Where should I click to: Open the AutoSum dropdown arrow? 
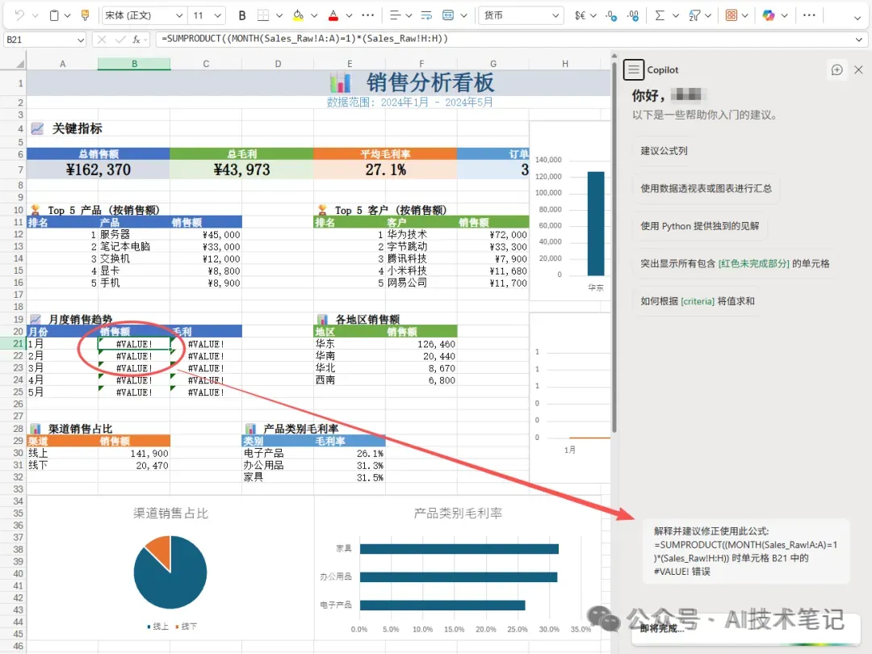[x=676, y=15]
